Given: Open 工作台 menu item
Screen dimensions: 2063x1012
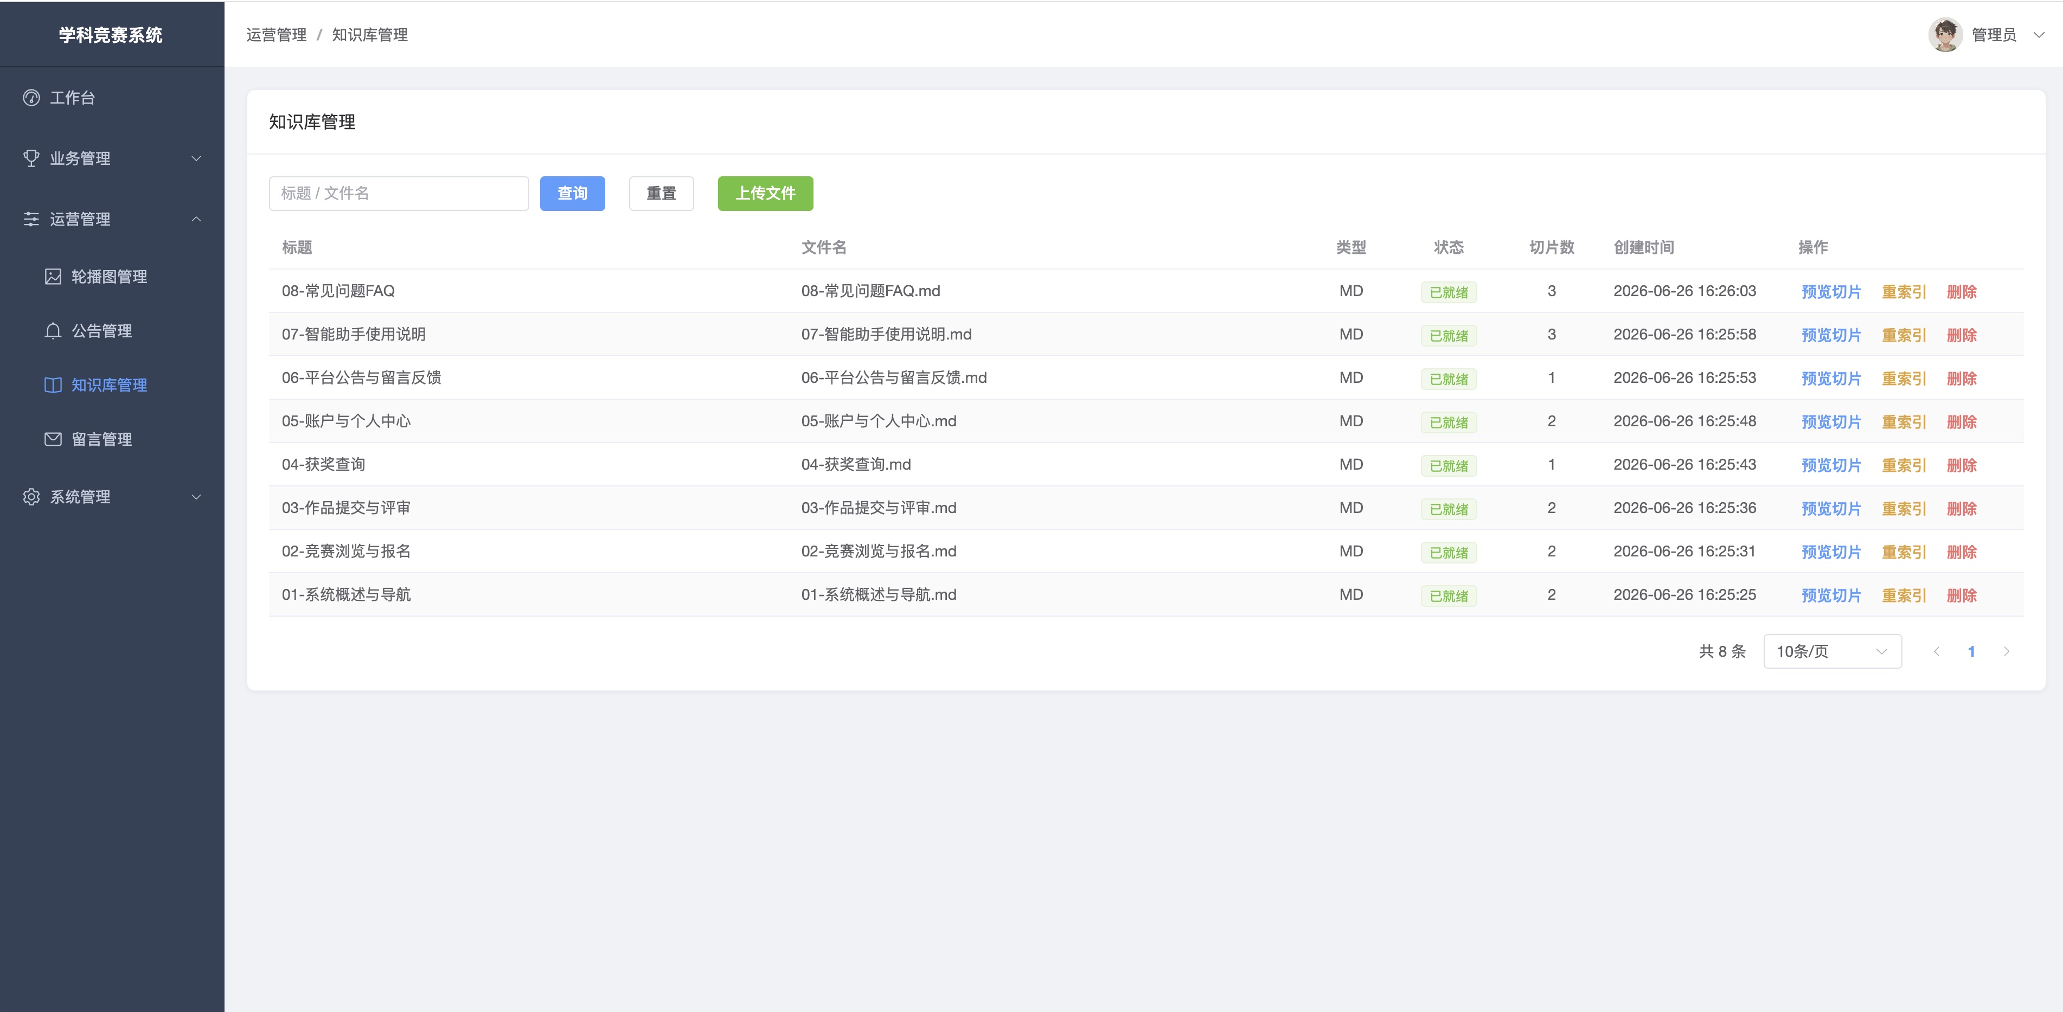Looking at the screenshot, I should click(x=112, y=98).
